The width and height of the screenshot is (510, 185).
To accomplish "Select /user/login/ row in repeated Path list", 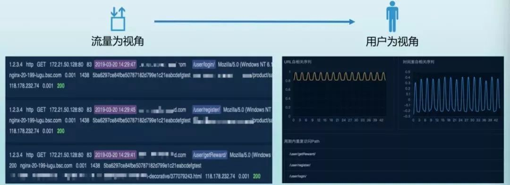I will 393,176.
